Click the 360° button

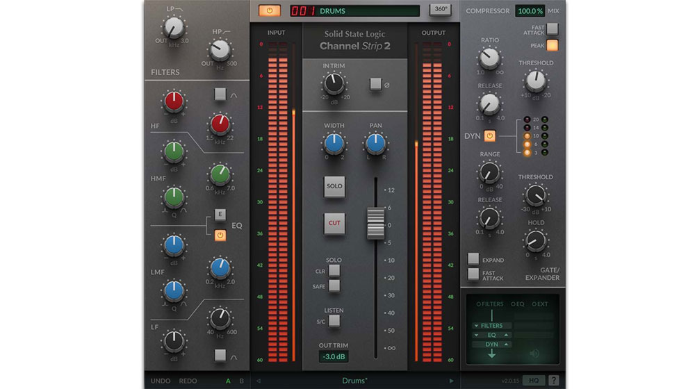440,10
